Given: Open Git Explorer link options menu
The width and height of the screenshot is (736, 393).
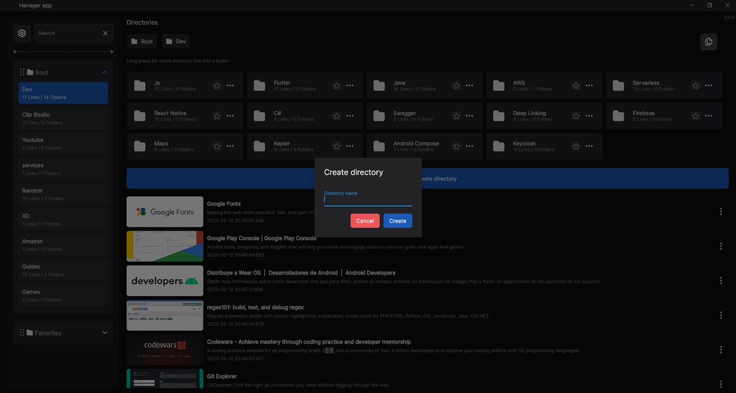Looking at the screenshot, I should pos(721,384).
